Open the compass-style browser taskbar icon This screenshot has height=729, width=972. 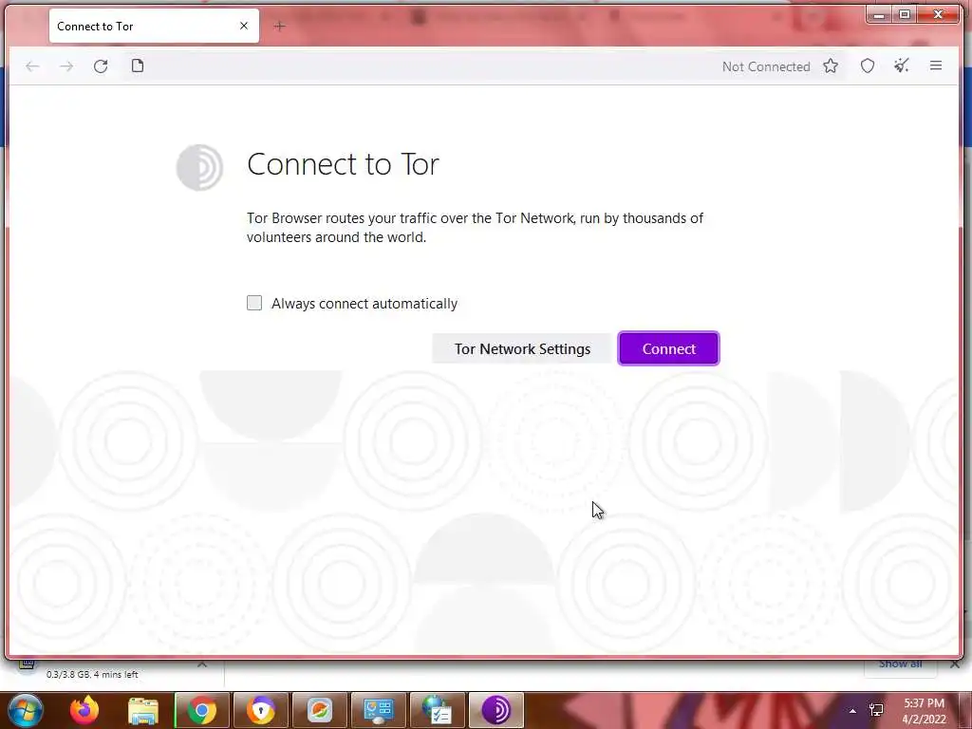(x=320, y=710)
